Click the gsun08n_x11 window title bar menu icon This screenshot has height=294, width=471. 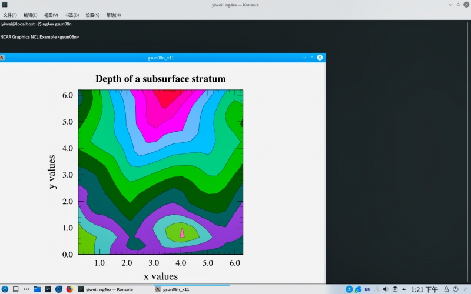(3, 58)
